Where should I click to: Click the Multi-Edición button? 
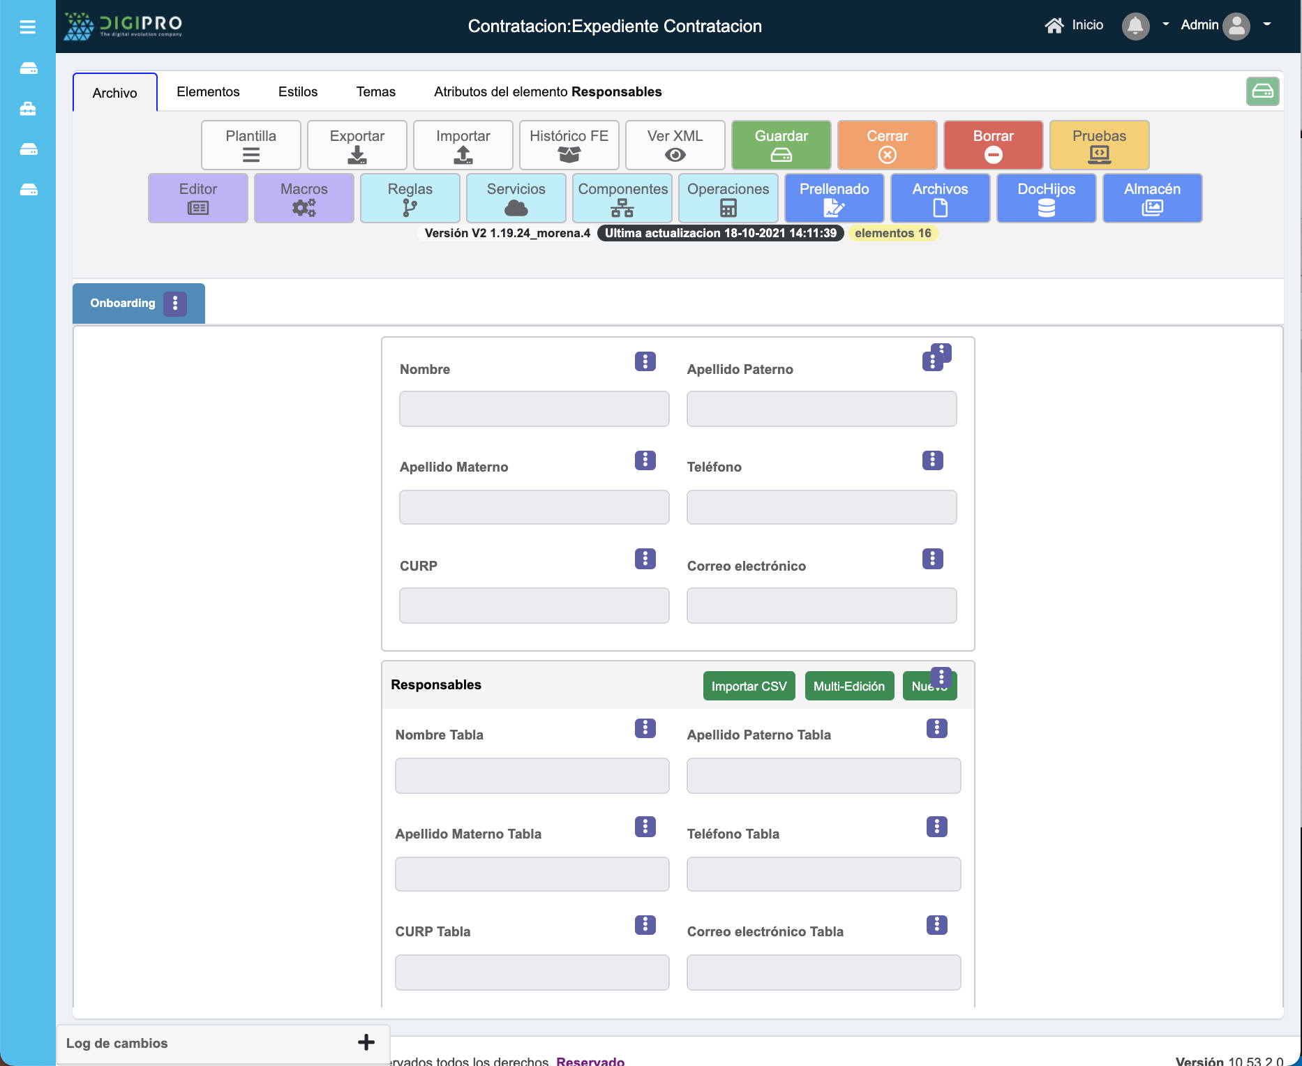[x=848, y=686]
